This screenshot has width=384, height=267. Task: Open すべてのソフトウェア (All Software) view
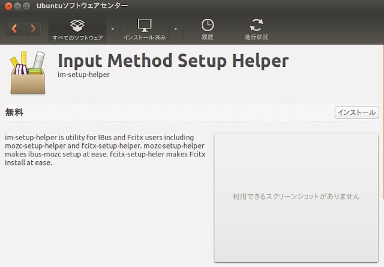point(77,29)
